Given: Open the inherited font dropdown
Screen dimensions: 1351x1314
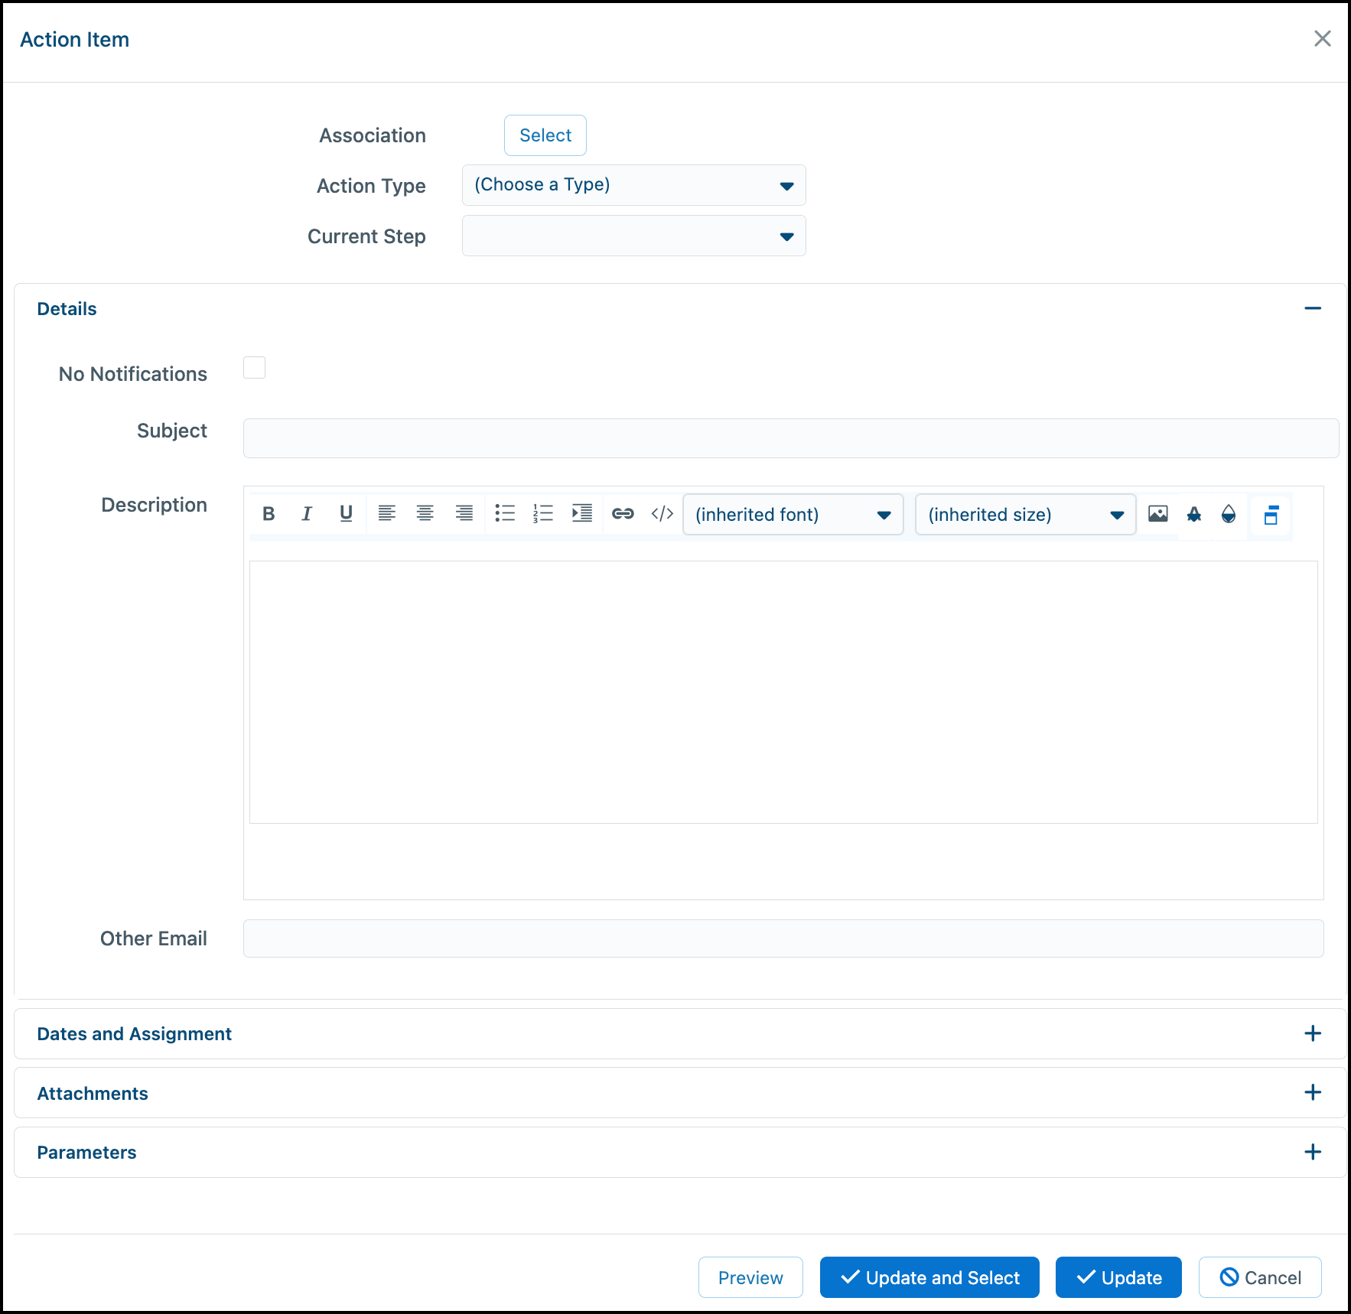Looking at the screenshot, I should pyautogui.click(x=793, y=514).
